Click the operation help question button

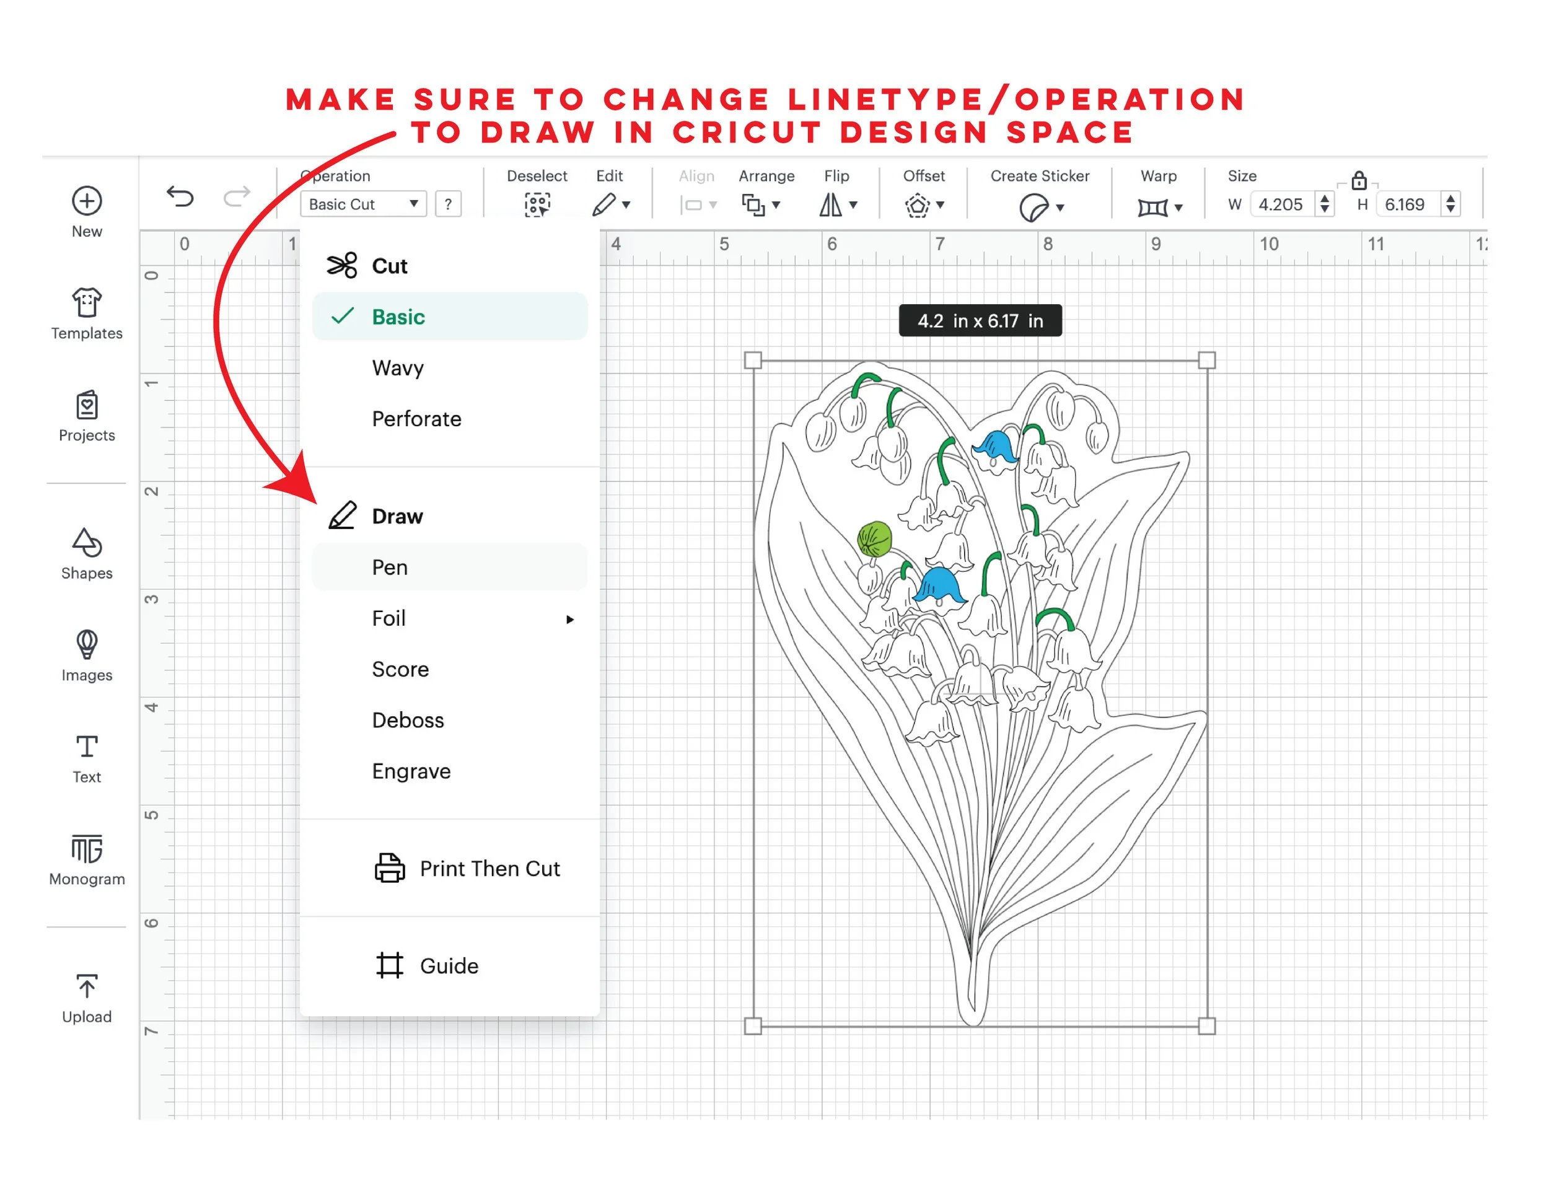point(448,204)
